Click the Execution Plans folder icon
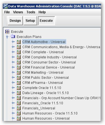 13,36
